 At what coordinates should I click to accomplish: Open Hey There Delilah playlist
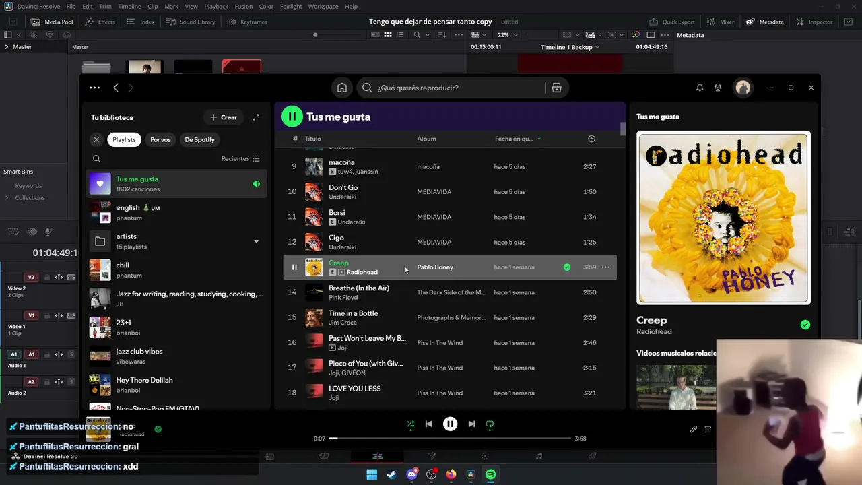point(176,385)
